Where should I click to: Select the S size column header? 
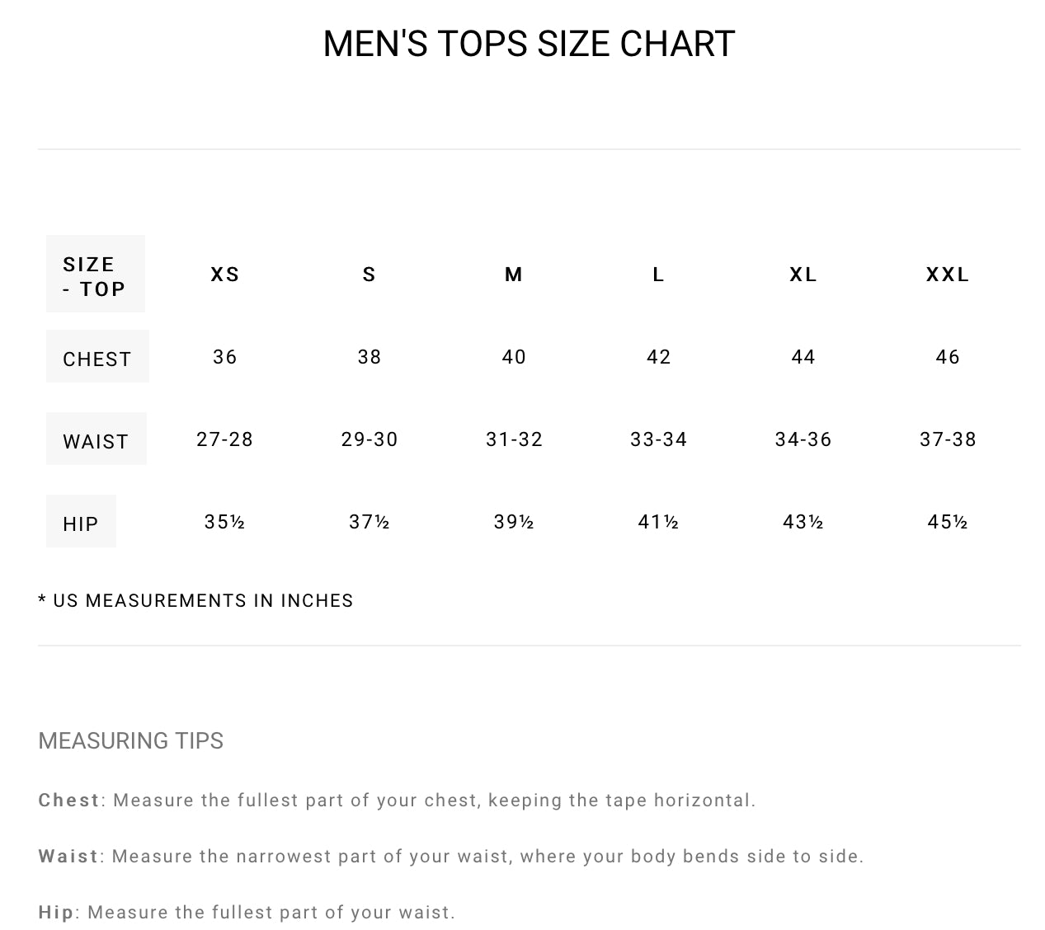tap(370, 275)
